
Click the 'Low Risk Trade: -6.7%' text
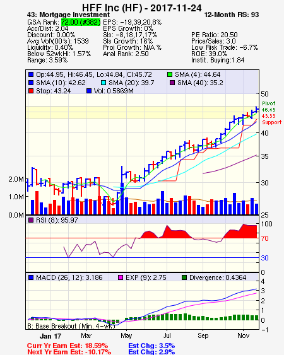225,47
